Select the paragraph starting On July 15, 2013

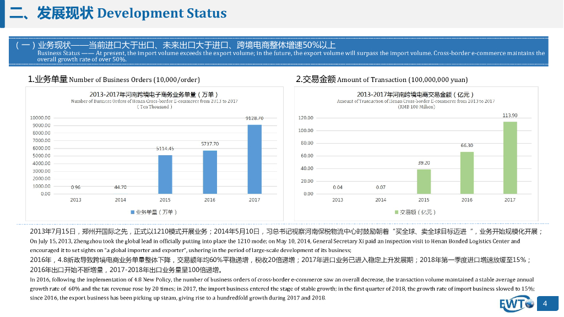(x=275, y=245)
